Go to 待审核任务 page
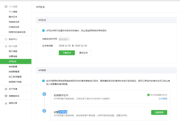Image resolution: width=180 pixels, height=121 pixels. (14, 22)
